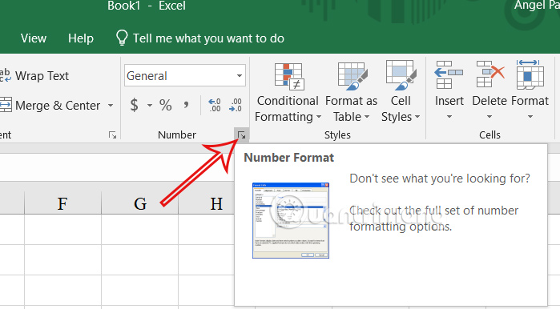This screenshot has height=309, width=560.
Task: Apply Accounting Number Format dollar icon
Action: (x=134, y=105)
